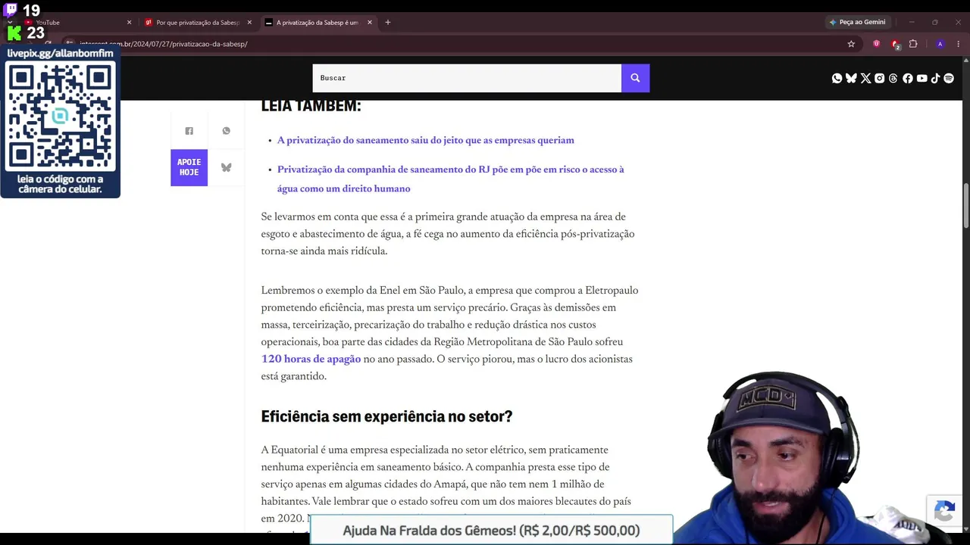The height and width of the screenshot is (545, 970).
Task: Open the Chrome three-dot menu
Action: 959,44
